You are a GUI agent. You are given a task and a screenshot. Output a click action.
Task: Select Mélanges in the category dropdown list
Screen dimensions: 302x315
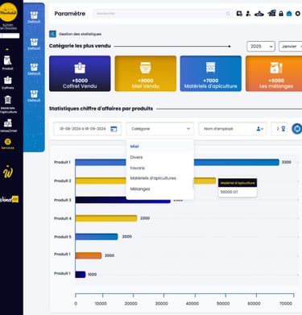[140, 189]
